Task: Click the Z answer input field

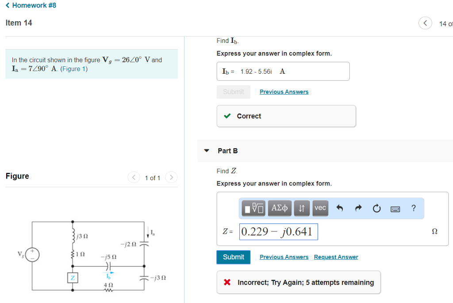Action: [x=279, y=232]
